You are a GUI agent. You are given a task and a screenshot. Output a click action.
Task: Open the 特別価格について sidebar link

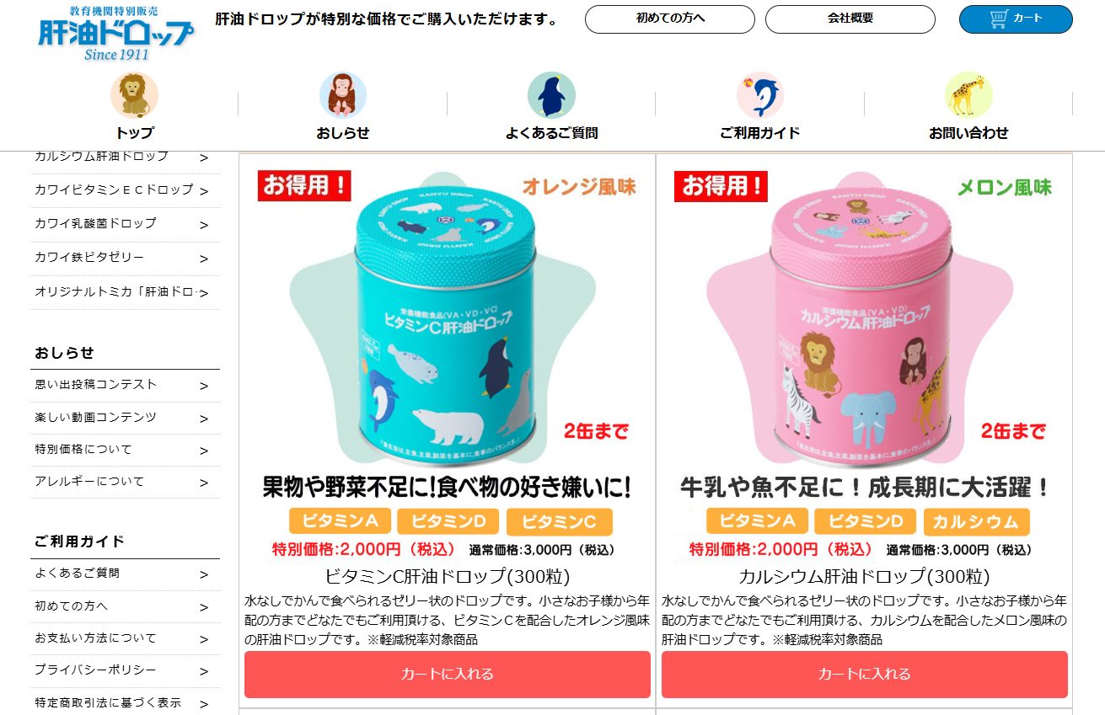coord(125,450)
